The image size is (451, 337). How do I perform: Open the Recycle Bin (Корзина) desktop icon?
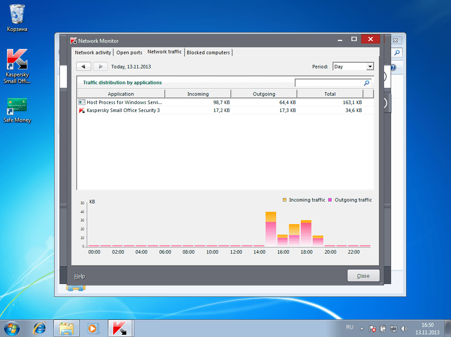(17, 18)
